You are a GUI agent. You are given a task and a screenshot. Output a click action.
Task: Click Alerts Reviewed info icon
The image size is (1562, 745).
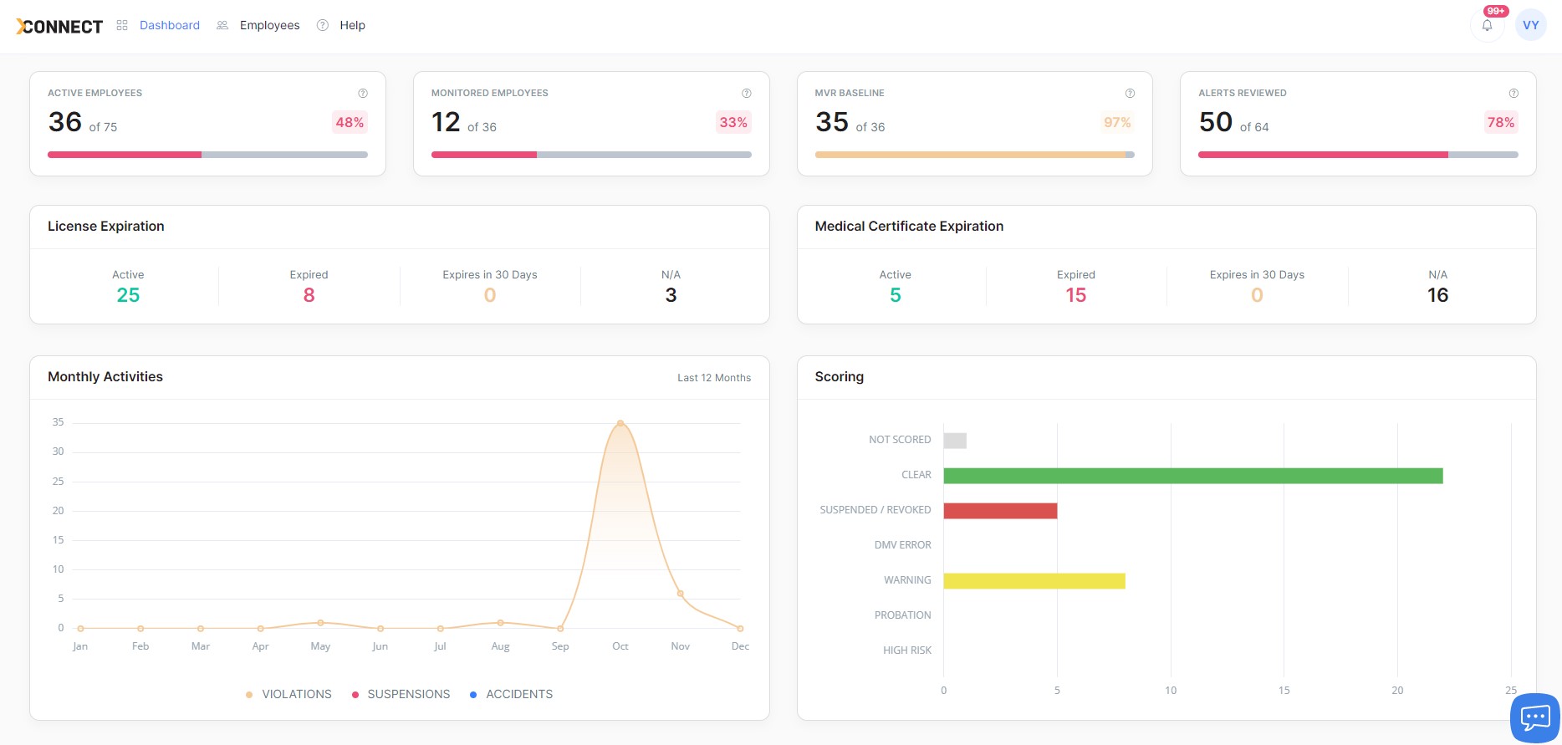pos(1514,93)
